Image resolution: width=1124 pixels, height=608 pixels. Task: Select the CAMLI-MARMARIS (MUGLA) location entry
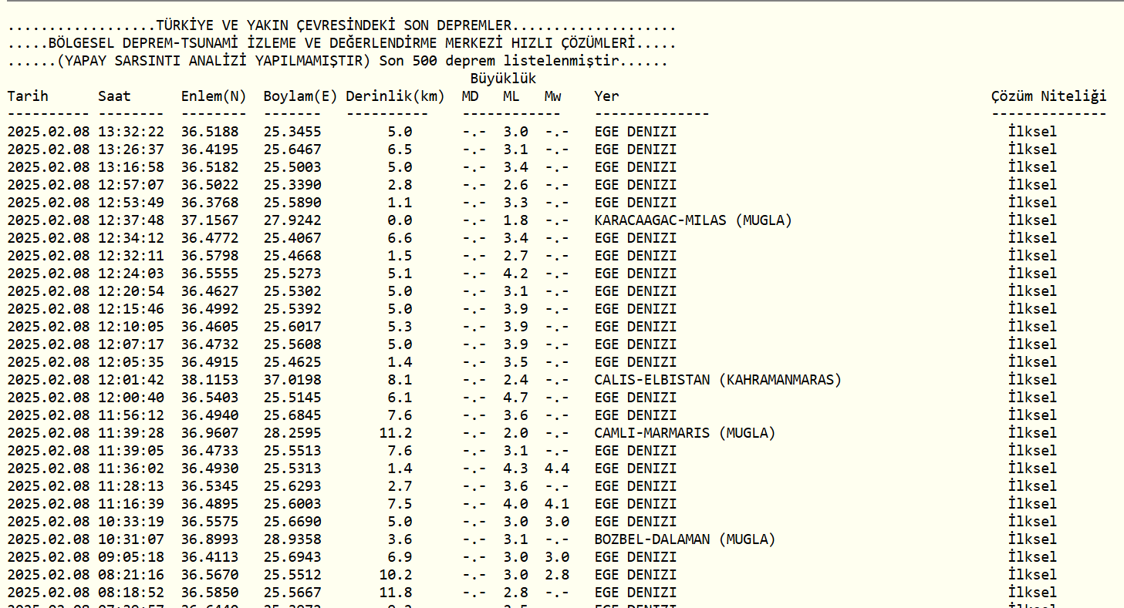tap(684, 433)
